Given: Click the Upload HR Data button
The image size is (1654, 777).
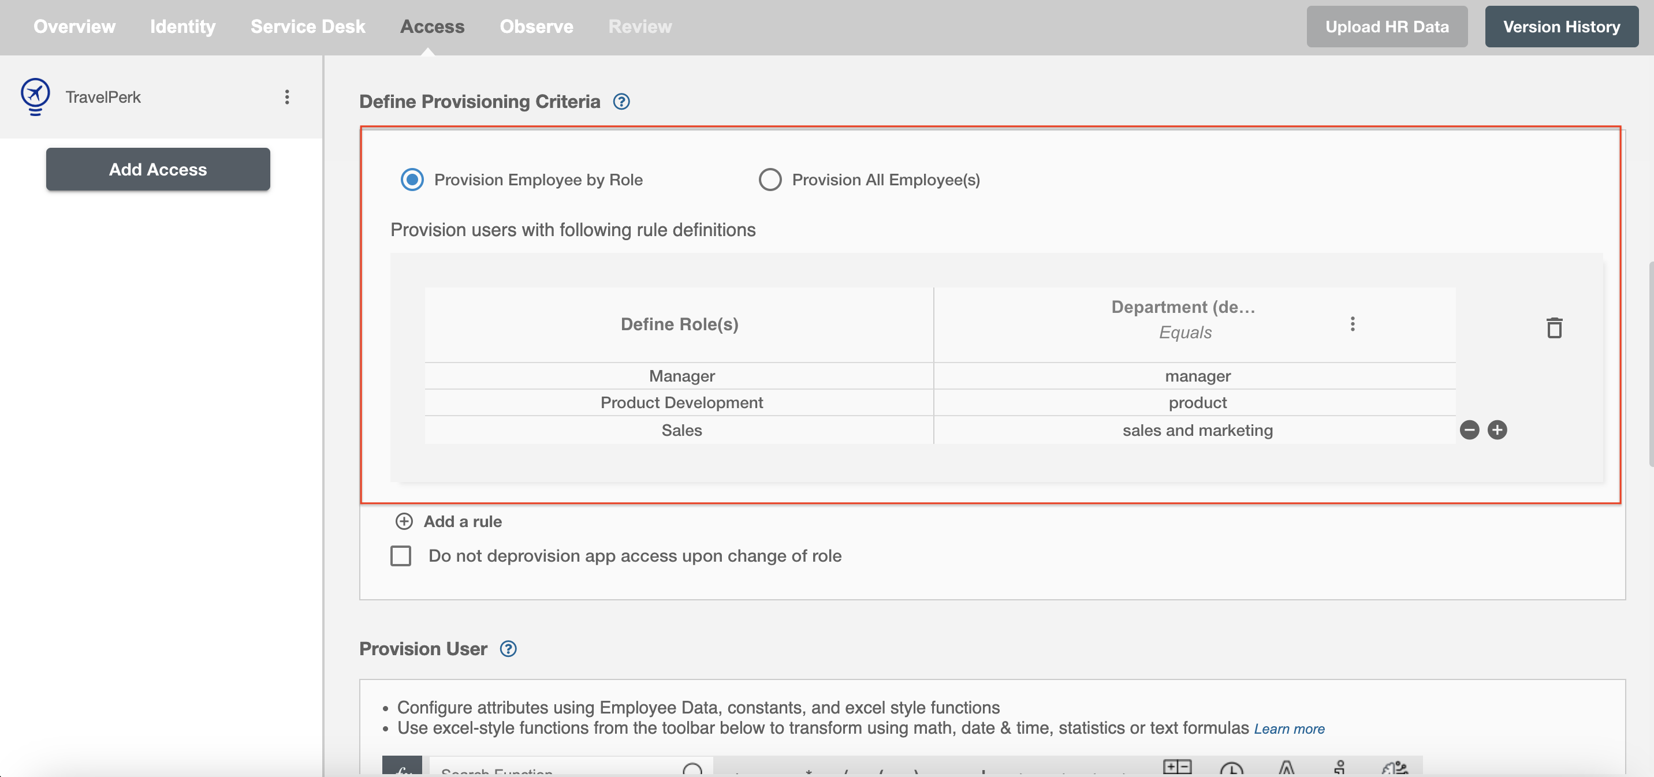Looking at the screenshot, I should (1387, 27).
